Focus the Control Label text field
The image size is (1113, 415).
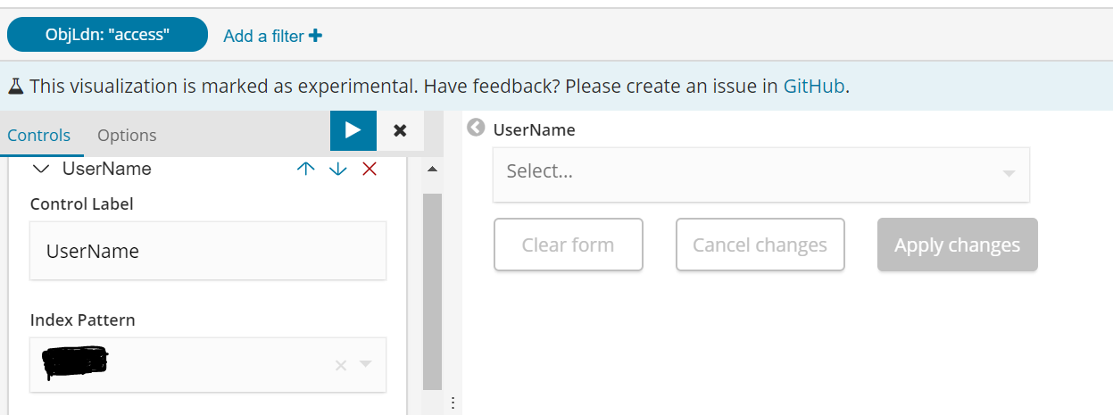(208, 252)
